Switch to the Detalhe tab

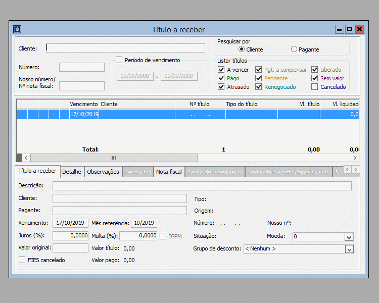(71, 172)
